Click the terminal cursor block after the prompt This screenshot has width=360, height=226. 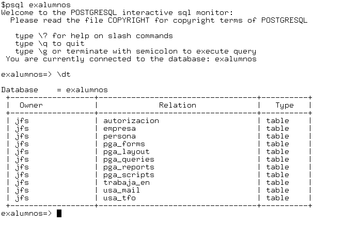coord(59,214)
